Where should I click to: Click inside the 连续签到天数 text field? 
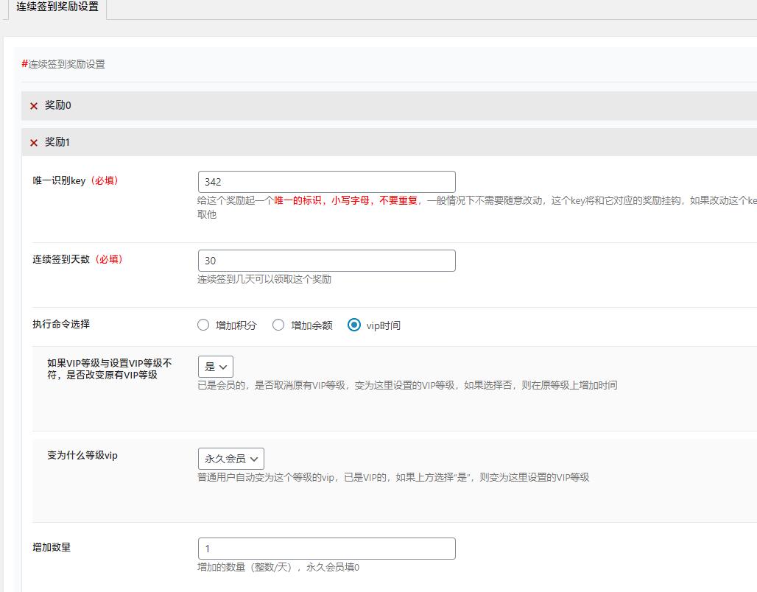point(326,260)
